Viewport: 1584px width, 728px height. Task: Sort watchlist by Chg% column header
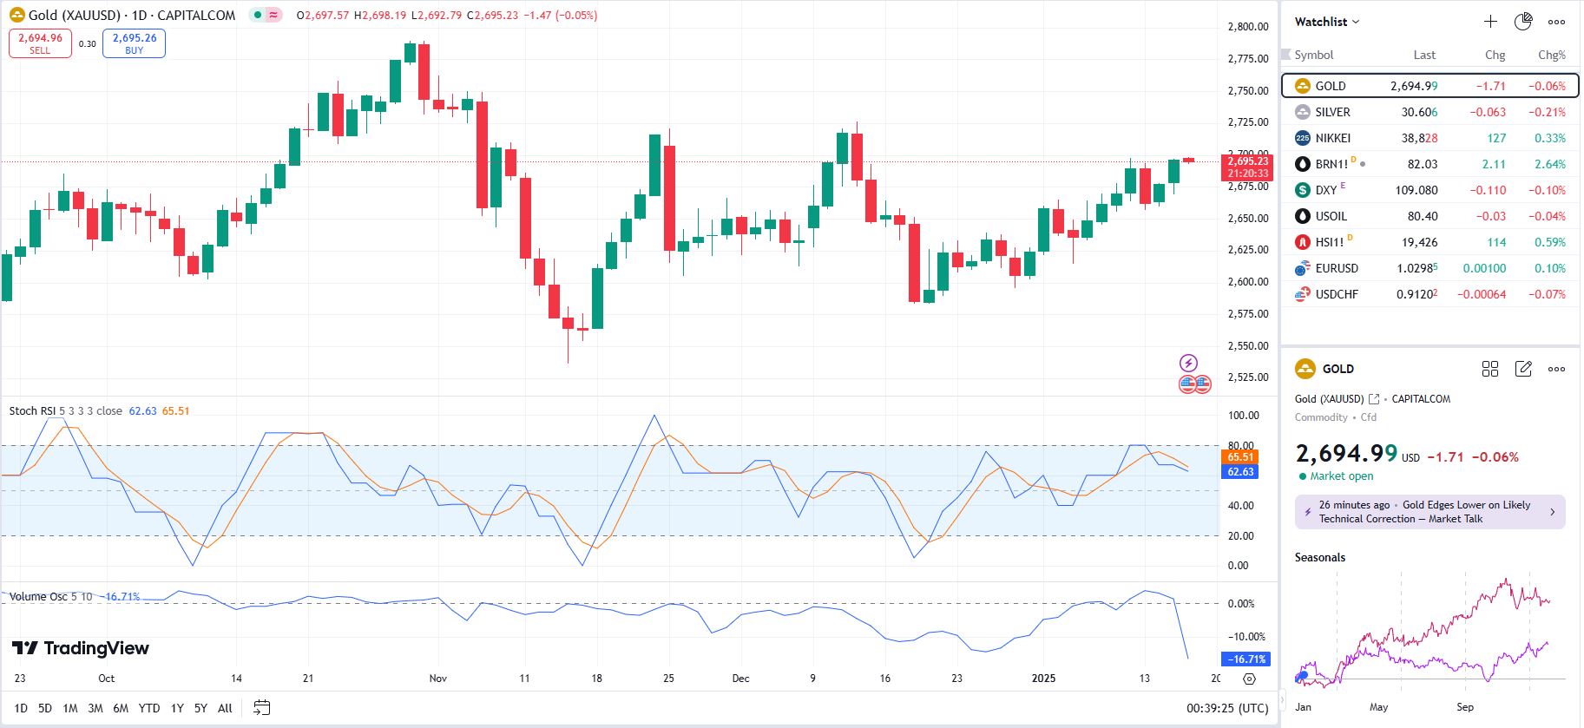1551,55
